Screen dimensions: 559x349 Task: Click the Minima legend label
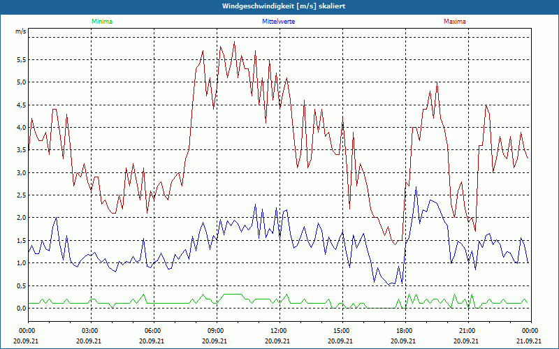pos(101,22)
